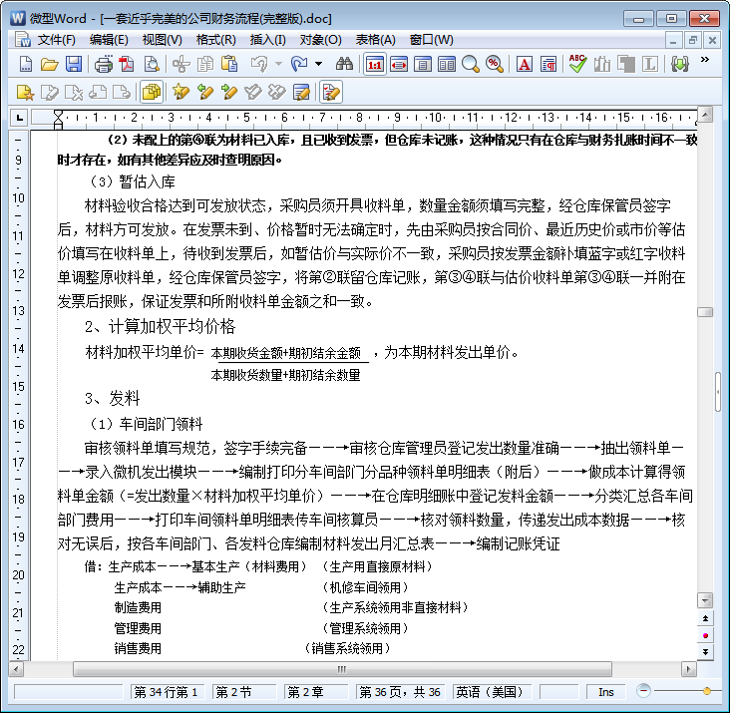Open print preview
730x713 pixels.
coord(152,64)
